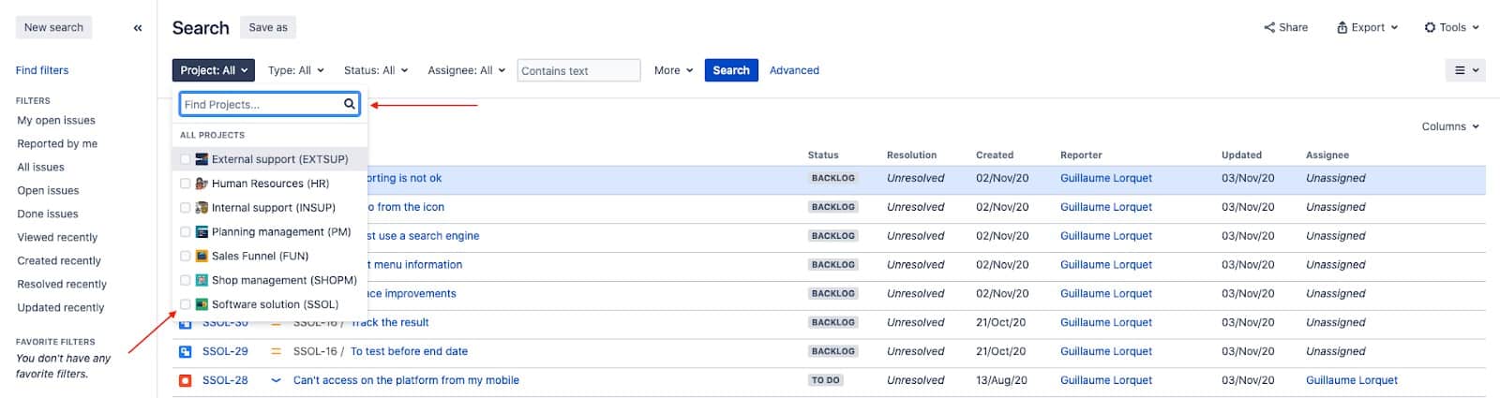The width and height of the screenshot is (1500, 398).
Task: Collapse the sidebar with double chevron icon
Action: (x=138, y=28)
